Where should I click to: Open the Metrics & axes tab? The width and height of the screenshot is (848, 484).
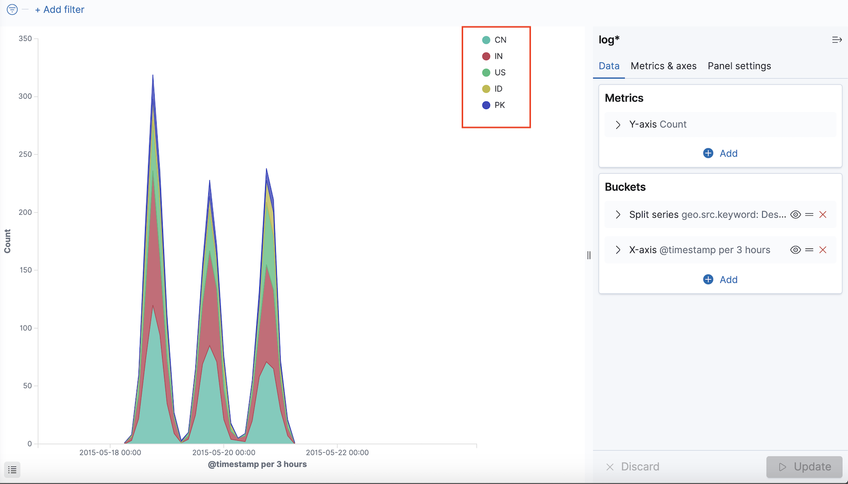click(663, 66)
